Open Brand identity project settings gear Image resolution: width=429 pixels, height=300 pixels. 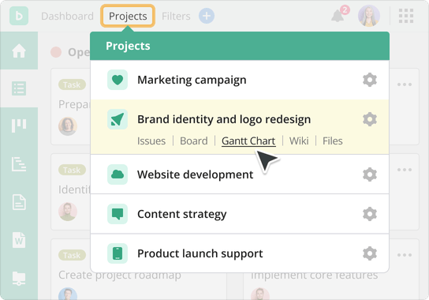pos(370,119)
